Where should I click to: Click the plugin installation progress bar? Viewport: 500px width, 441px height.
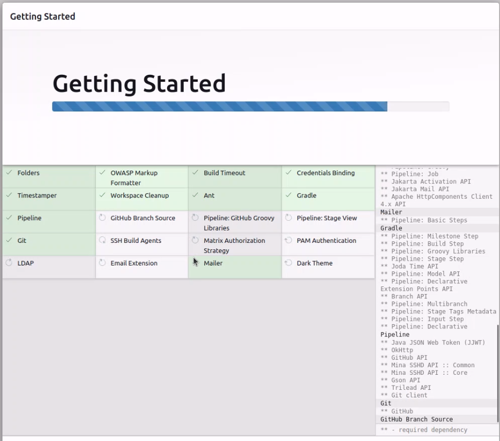coord(251,107)
